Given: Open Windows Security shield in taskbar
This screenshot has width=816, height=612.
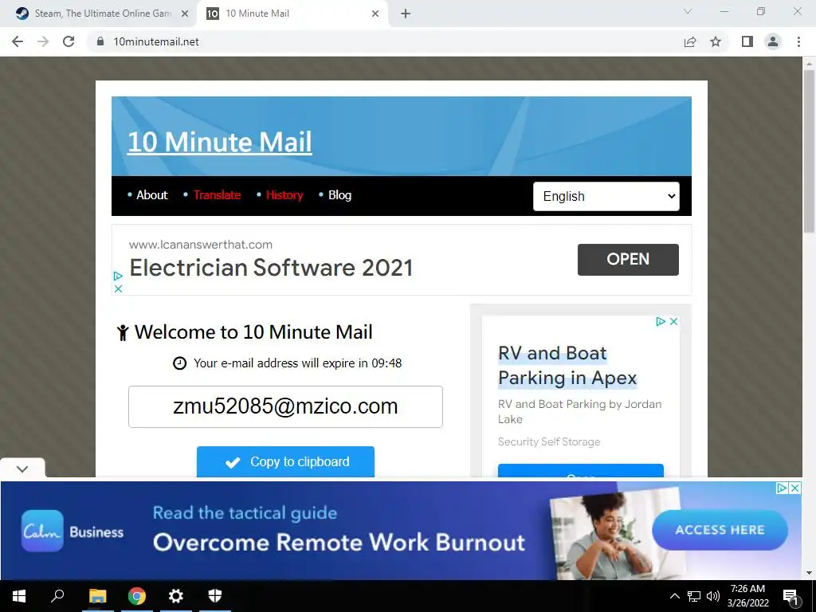Looking at the screenshot, I should click(215, 596).
